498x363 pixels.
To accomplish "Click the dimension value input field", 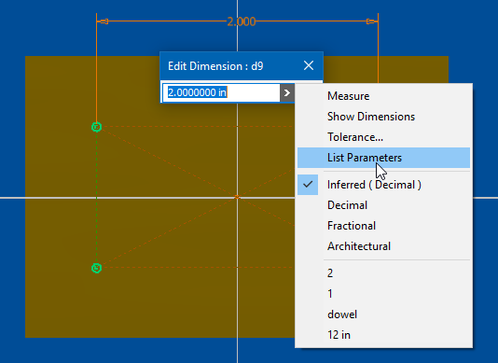I will [x=221, y=92].
